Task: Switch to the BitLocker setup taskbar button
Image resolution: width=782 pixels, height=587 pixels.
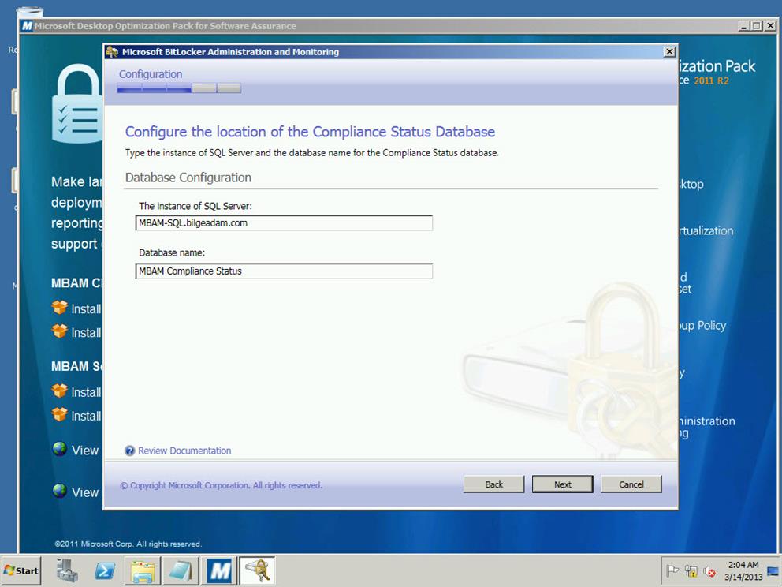Action: tap(257, 570)
